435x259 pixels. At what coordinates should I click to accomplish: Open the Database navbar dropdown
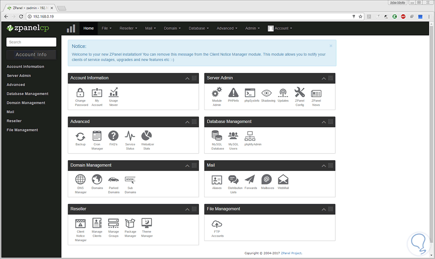199,28
